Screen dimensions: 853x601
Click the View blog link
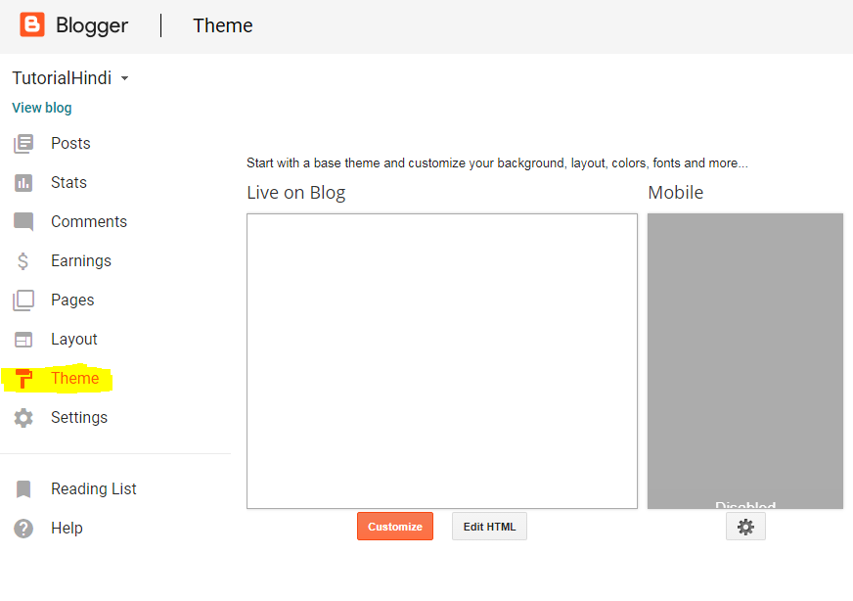pyautogui.click(x=42, y=108)
